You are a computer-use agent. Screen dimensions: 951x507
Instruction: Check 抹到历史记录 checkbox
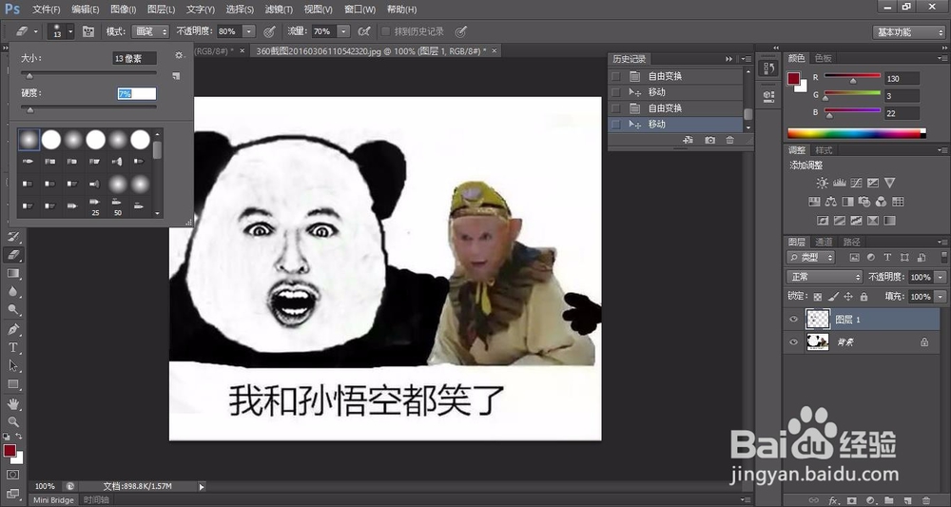[x=385, y=31]
